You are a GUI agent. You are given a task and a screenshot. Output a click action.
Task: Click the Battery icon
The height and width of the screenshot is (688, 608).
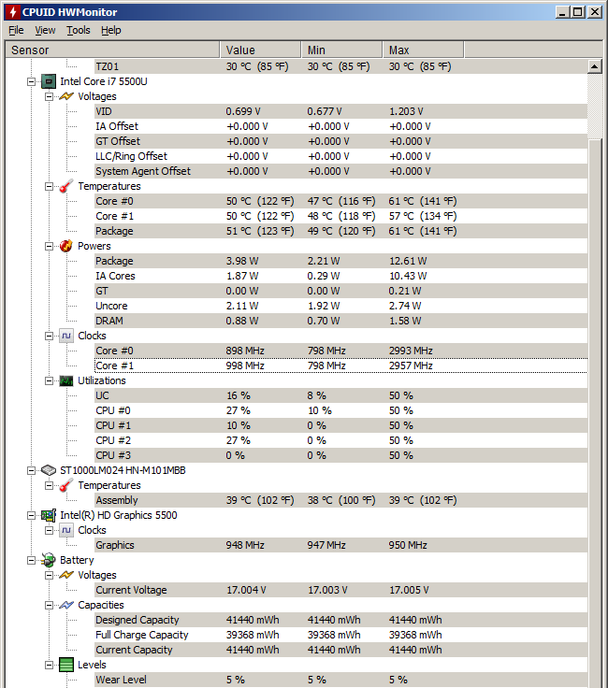(x=49, y=560)
